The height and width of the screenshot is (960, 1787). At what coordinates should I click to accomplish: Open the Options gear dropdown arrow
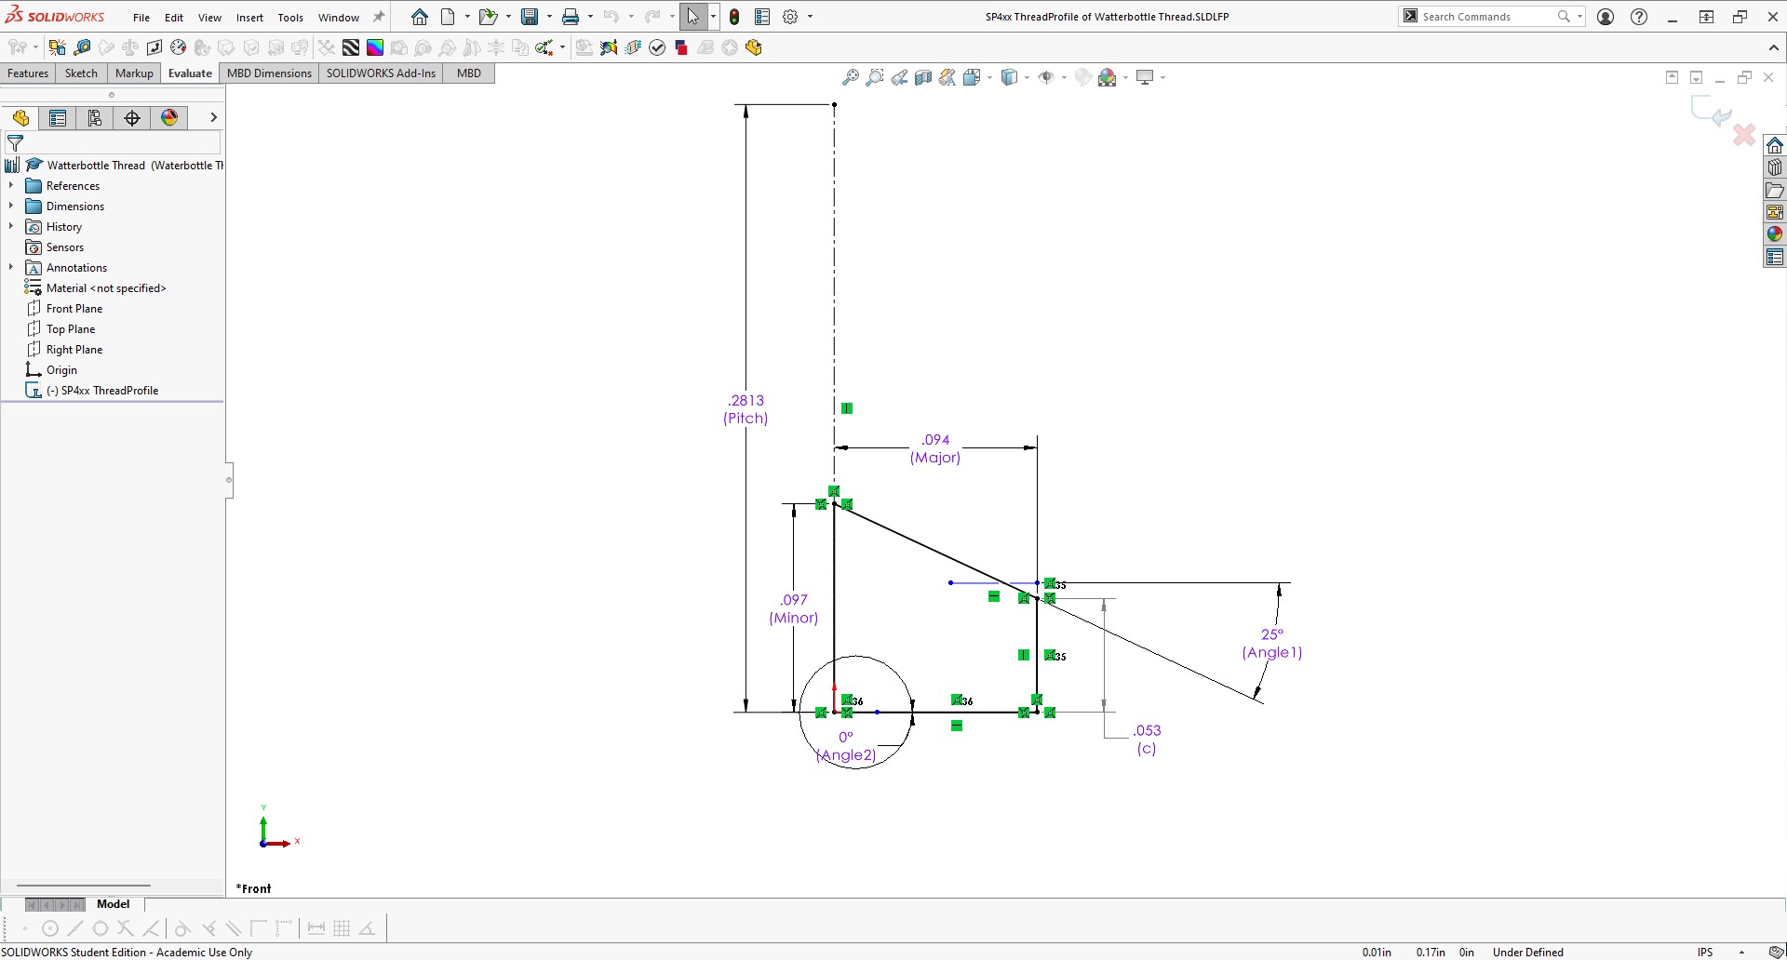[810, 17]
